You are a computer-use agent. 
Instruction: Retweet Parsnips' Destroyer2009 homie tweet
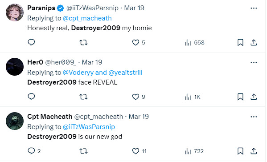[83, 42]
